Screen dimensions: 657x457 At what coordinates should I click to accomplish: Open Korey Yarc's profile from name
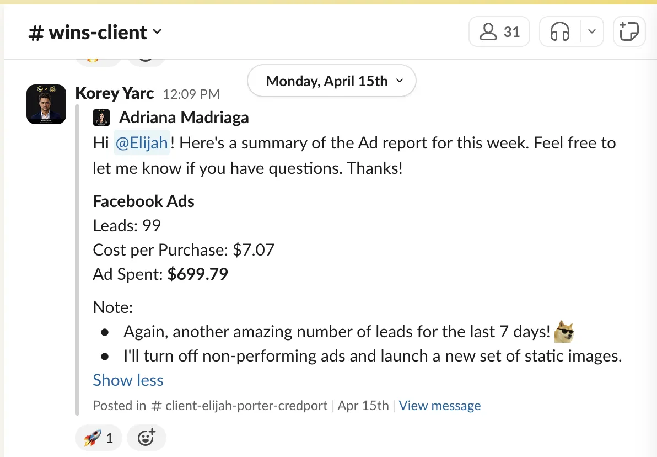pos(115,93)
